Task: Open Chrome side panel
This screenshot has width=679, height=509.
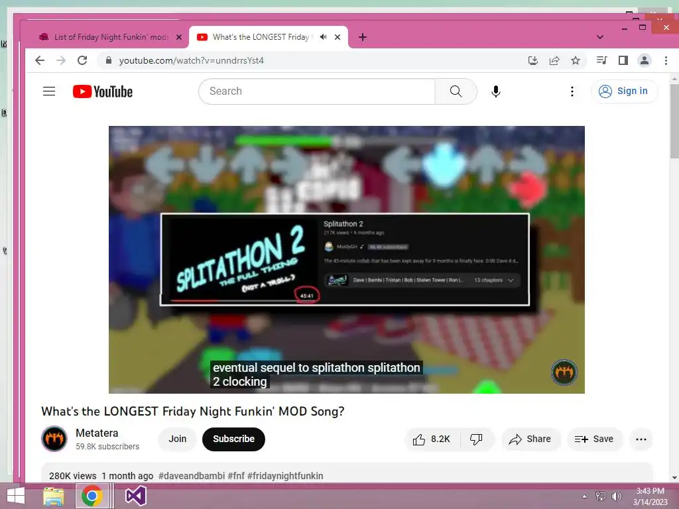Action: click(x=623, y=60)
